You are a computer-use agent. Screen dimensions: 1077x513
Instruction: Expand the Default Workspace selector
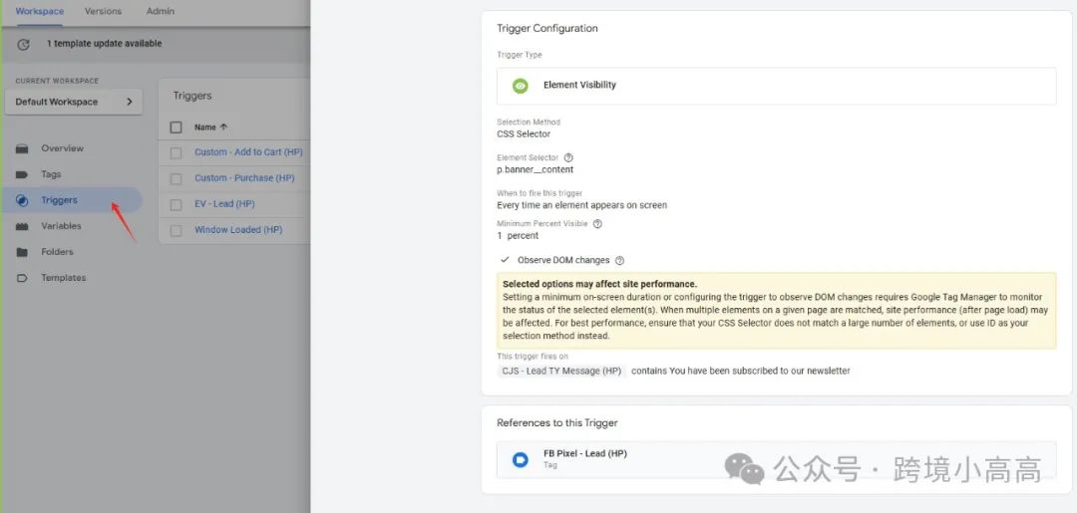tap(74, 102)
